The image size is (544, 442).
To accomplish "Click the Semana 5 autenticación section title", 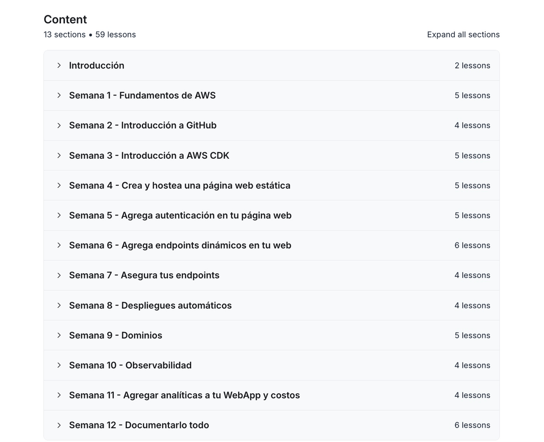I will pyautogui.click(x=180, y=215).
